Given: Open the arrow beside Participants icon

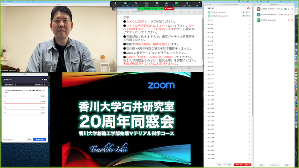Looking at the screenshot, I should (151, 3).
